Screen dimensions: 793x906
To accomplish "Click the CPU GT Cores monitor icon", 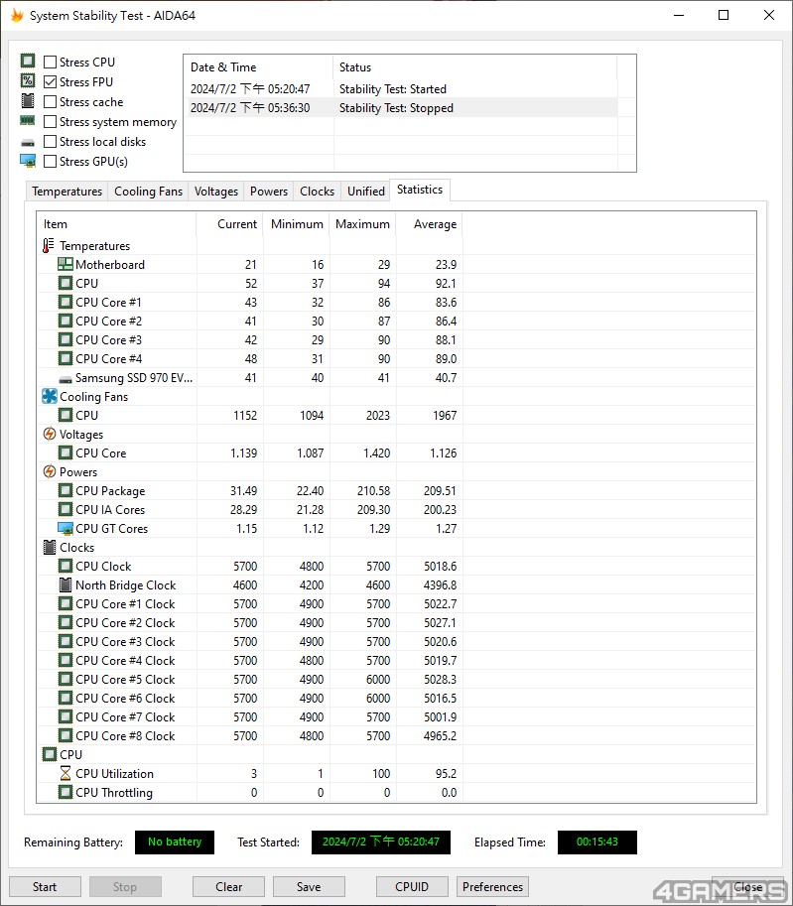I will click(66, 528).
